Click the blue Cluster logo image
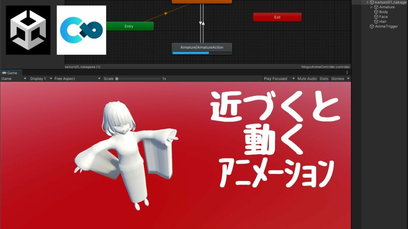408x229 pixels. 81,30
